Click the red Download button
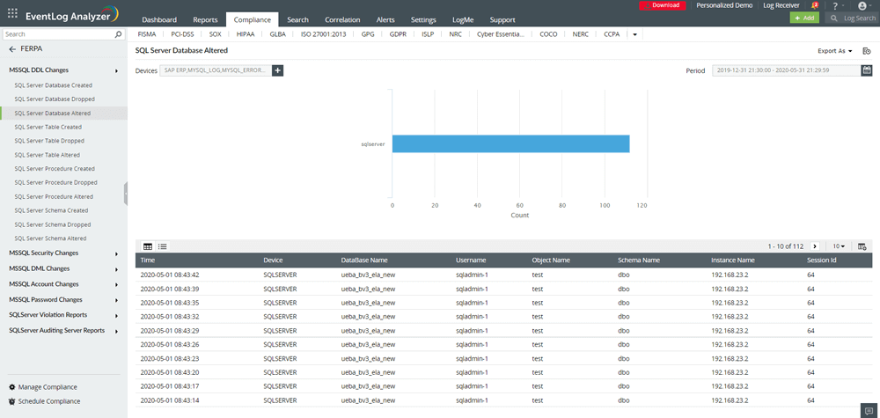 click(663, 5)
